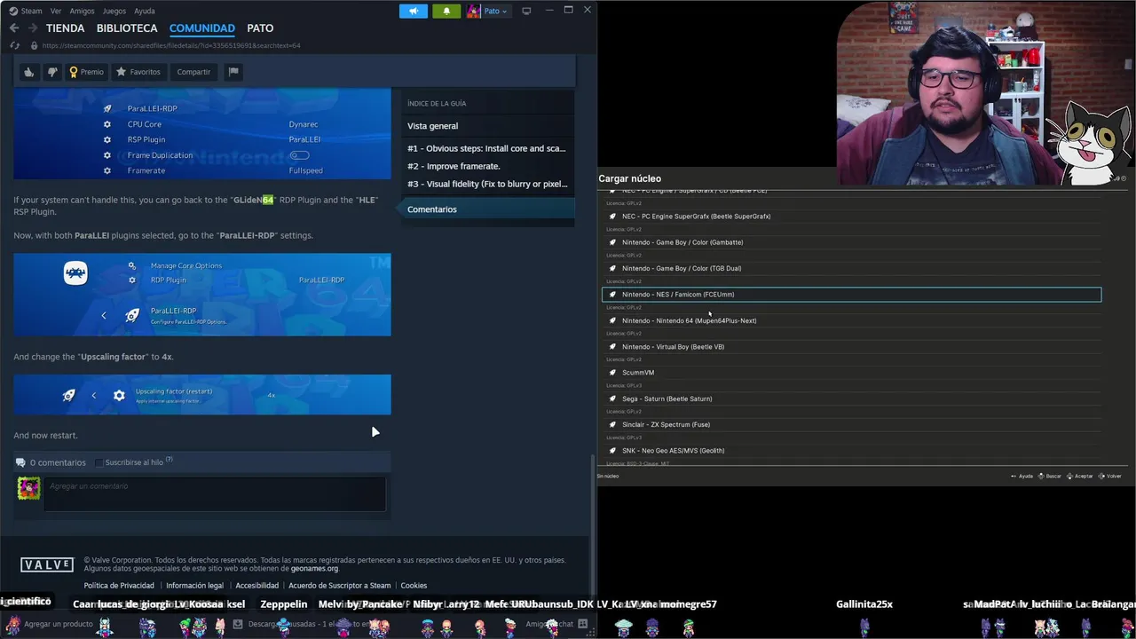Select Game Boy Color TGB Dual core

coord(851,268)
